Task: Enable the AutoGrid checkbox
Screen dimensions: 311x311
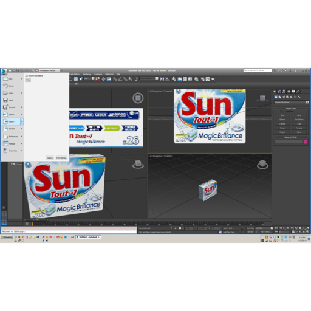Action: coord(281,111)
